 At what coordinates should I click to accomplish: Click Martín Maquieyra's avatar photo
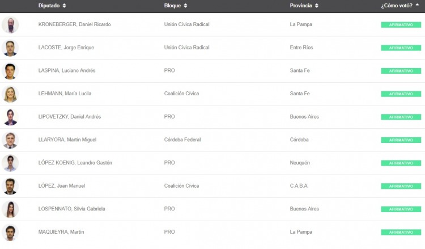[x=10, y=233]
